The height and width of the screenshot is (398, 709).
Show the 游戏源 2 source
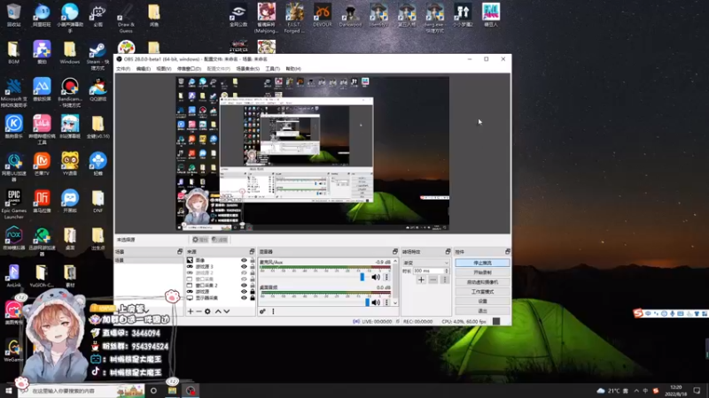245,273
